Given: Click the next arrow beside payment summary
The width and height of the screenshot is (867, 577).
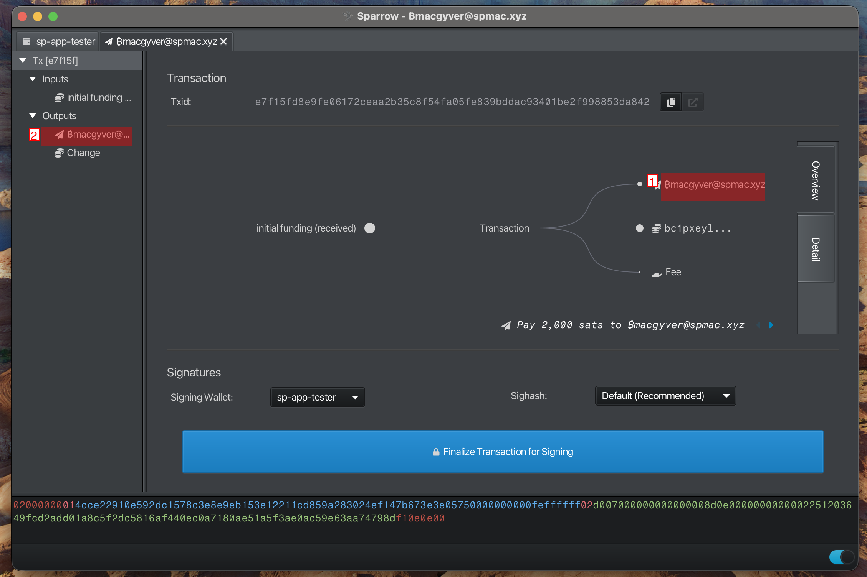Looking at the screenshot, I should pyautogui.click(x=771, y=325).
